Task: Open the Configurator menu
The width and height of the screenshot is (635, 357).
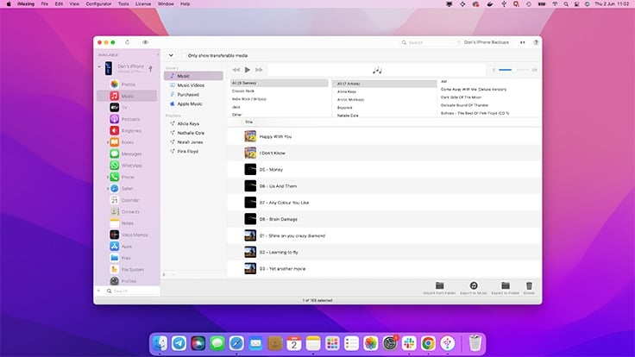Action: click(98, 3)
